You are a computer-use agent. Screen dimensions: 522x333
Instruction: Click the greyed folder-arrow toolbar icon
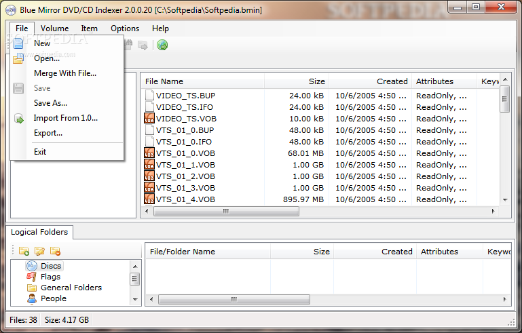[143, 45]
